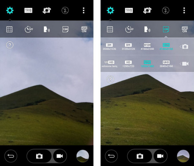Tap back arrow button in right screen
Screen dimensions: 194x166
(111, 156)
